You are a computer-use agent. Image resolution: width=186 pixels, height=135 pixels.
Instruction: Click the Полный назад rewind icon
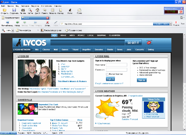pyautogui.click(x=7, y=22)
